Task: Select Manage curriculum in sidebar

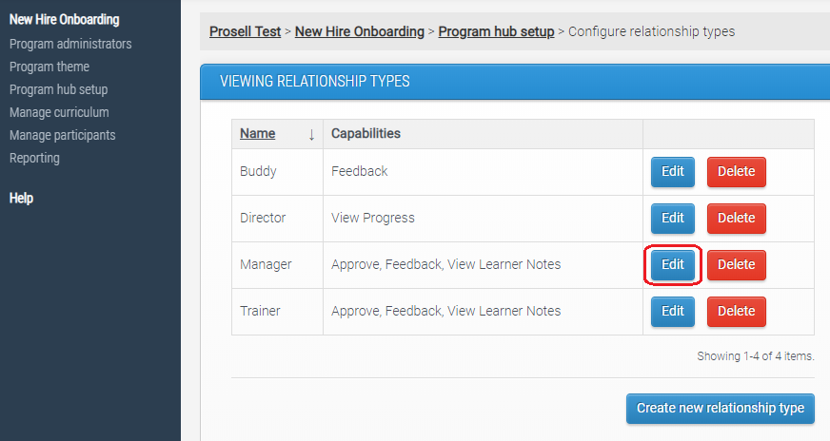Action: point(59,112)
